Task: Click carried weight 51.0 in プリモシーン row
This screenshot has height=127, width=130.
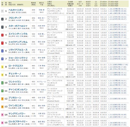Action: 41,100
